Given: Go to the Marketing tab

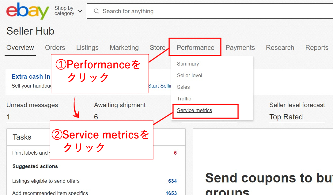Looking at the screenshot, I should 124,48.
